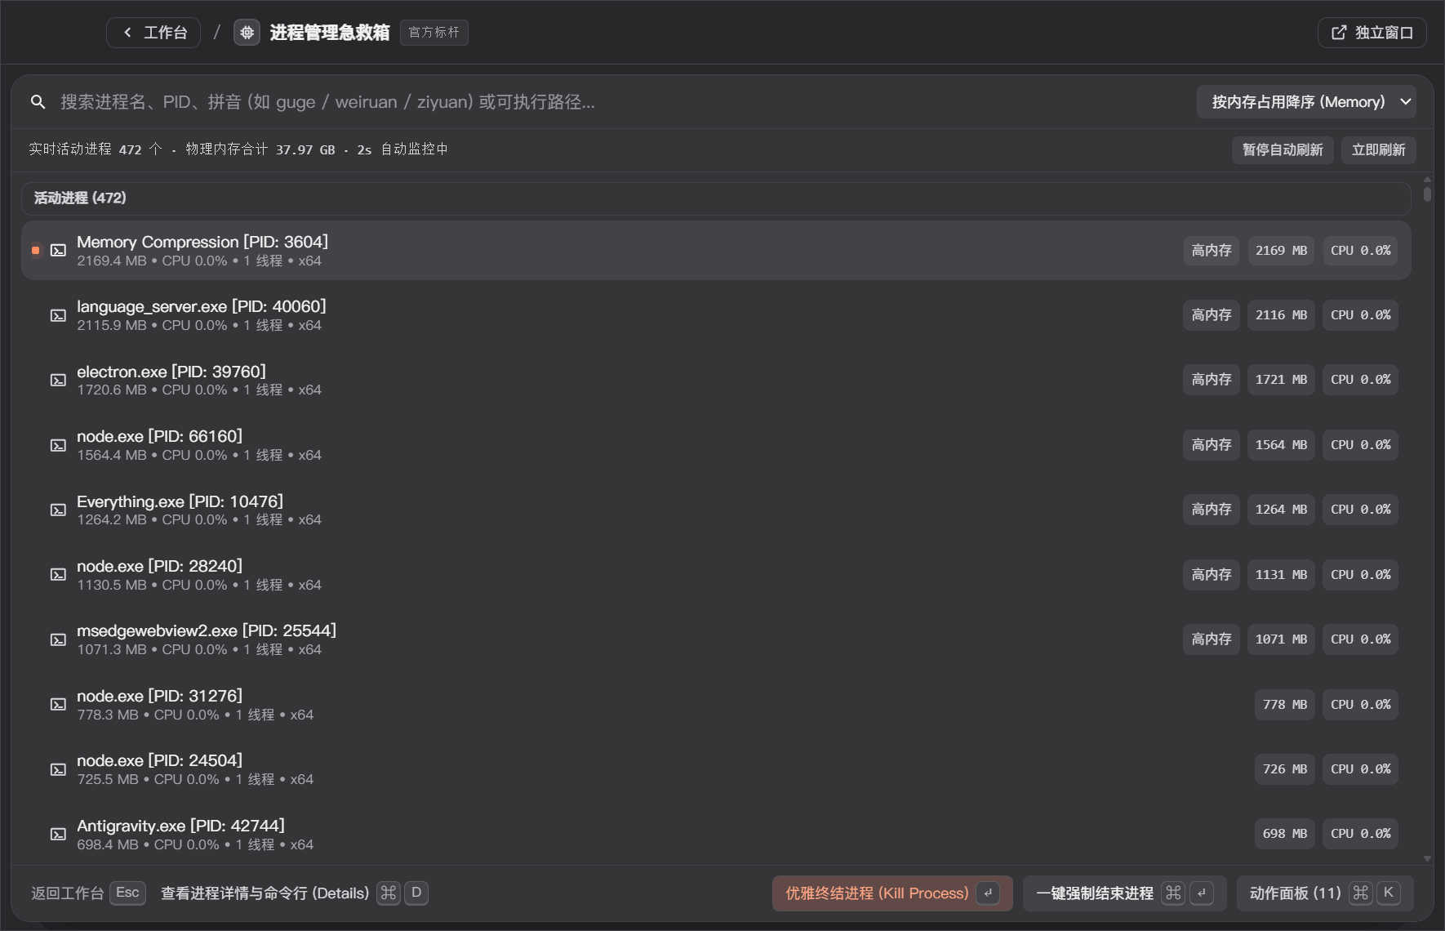This screenshot has width=1445, height=931.
Task: Click 返回工作台 at bottom left
Action: point(67,893)
